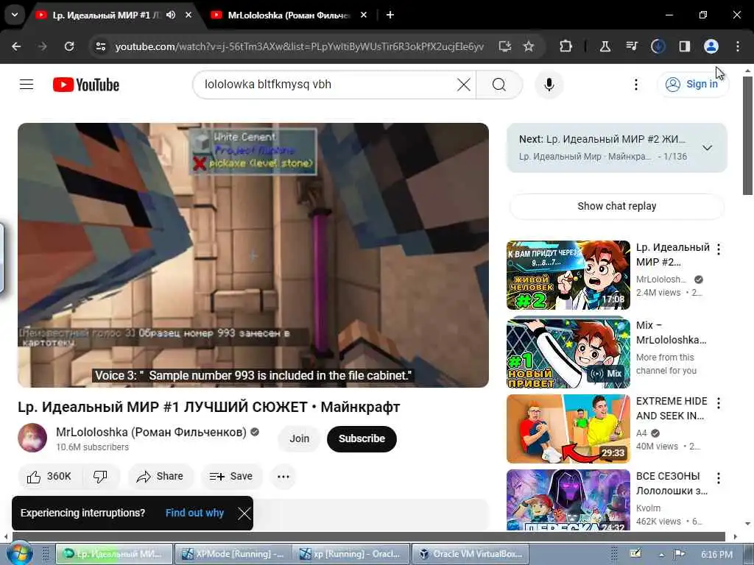Viewport: 754px width, 565px height.
Task: Save the video to playlist
Action: (x=231, y=476)
